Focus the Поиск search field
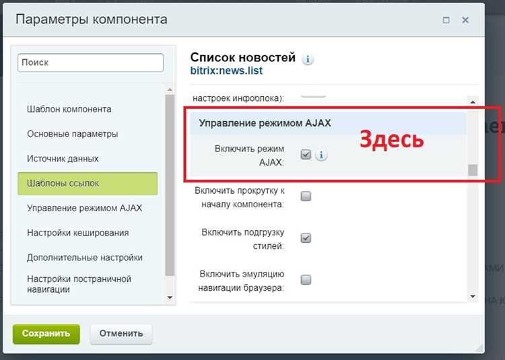The image size is (505, 360). pyautogui.click(x=90, y=63)
